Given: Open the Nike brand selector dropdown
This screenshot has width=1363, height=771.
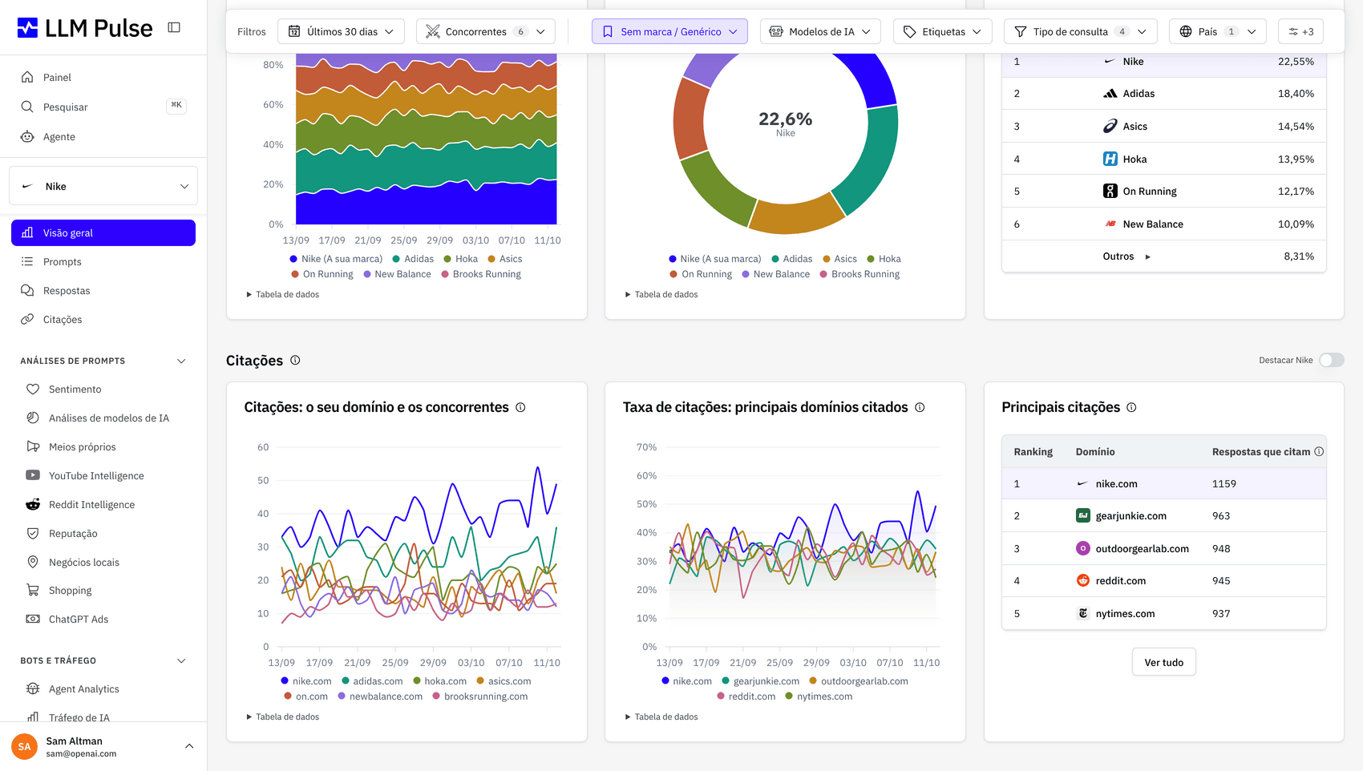Looking at the screenshot, I should click(103, 186).
